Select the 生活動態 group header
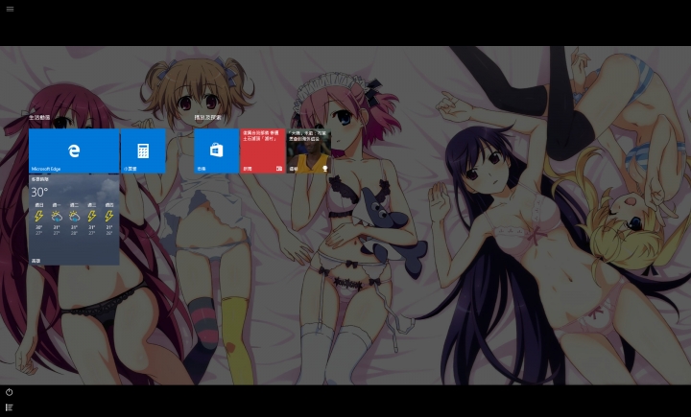This screenshot has height=417, width=691. click(x=39, y=118)
